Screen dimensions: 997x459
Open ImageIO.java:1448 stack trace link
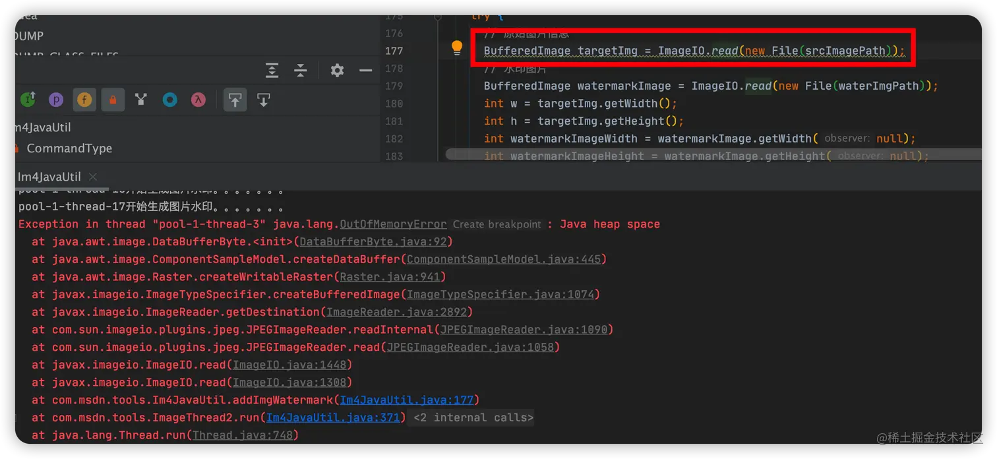point(290,365)
